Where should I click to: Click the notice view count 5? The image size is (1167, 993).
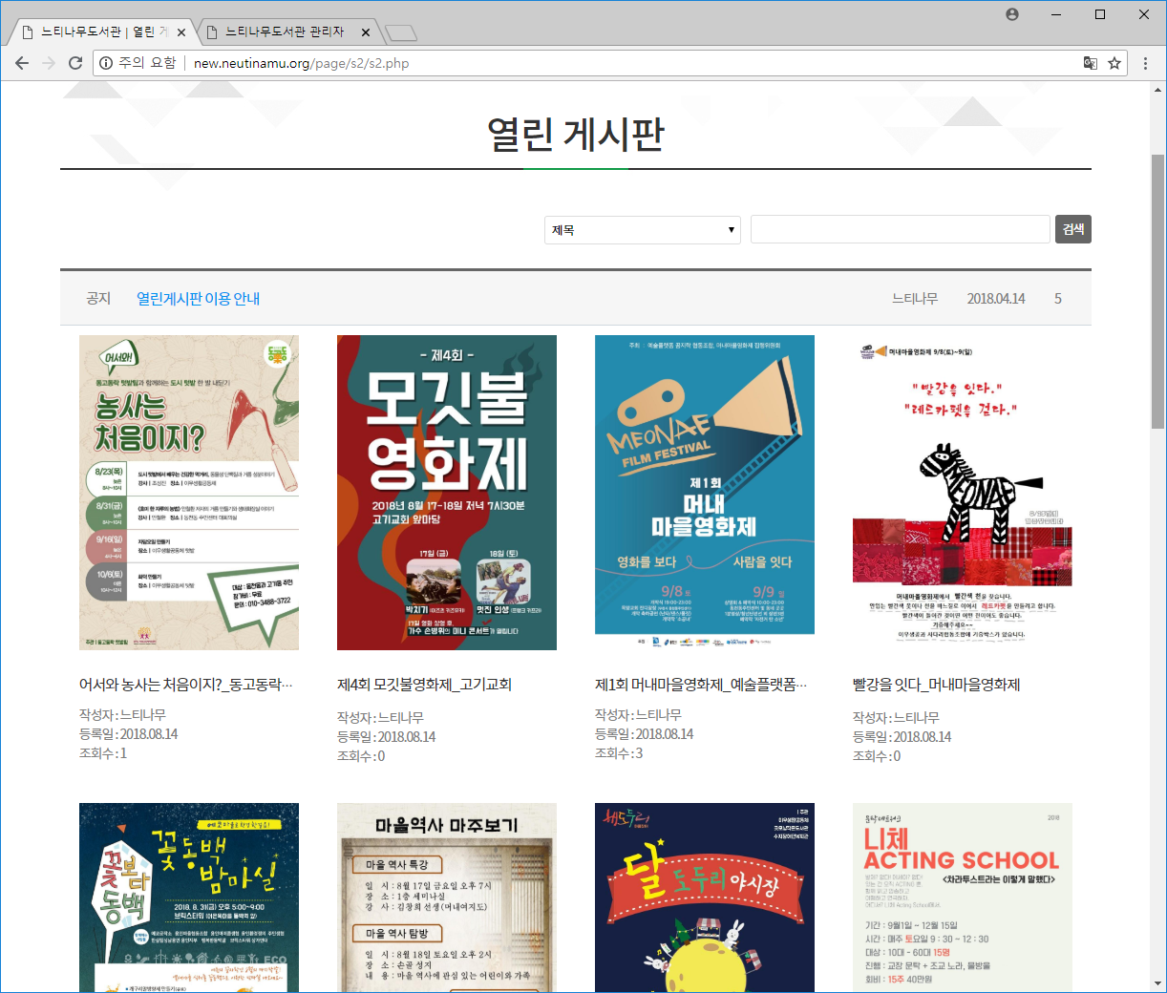click(x=1058, y=299)
